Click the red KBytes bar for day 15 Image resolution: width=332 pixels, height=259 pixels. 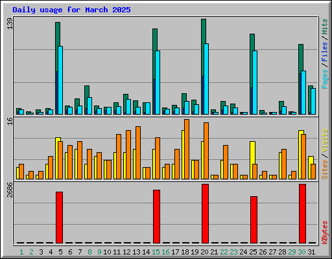pos(156,217)
